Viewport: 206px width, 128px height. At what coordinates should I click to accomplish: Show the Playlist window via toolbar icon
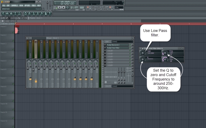[3, 14]
